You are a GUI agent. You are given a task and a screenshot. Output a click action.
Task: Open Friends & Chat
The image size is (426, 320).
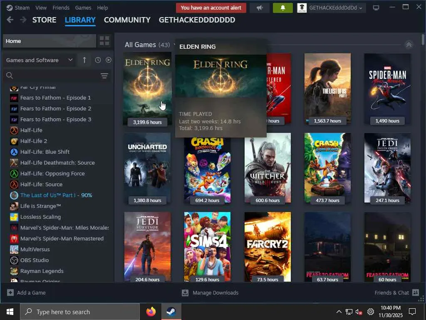click(x=396, y=292)
